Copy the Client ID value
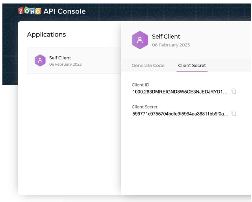 click(234, 91)
